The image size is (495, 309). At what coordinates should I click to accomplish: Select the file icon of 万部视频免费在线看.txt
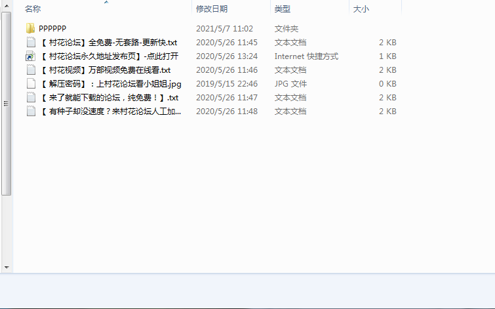pos(30,70)
